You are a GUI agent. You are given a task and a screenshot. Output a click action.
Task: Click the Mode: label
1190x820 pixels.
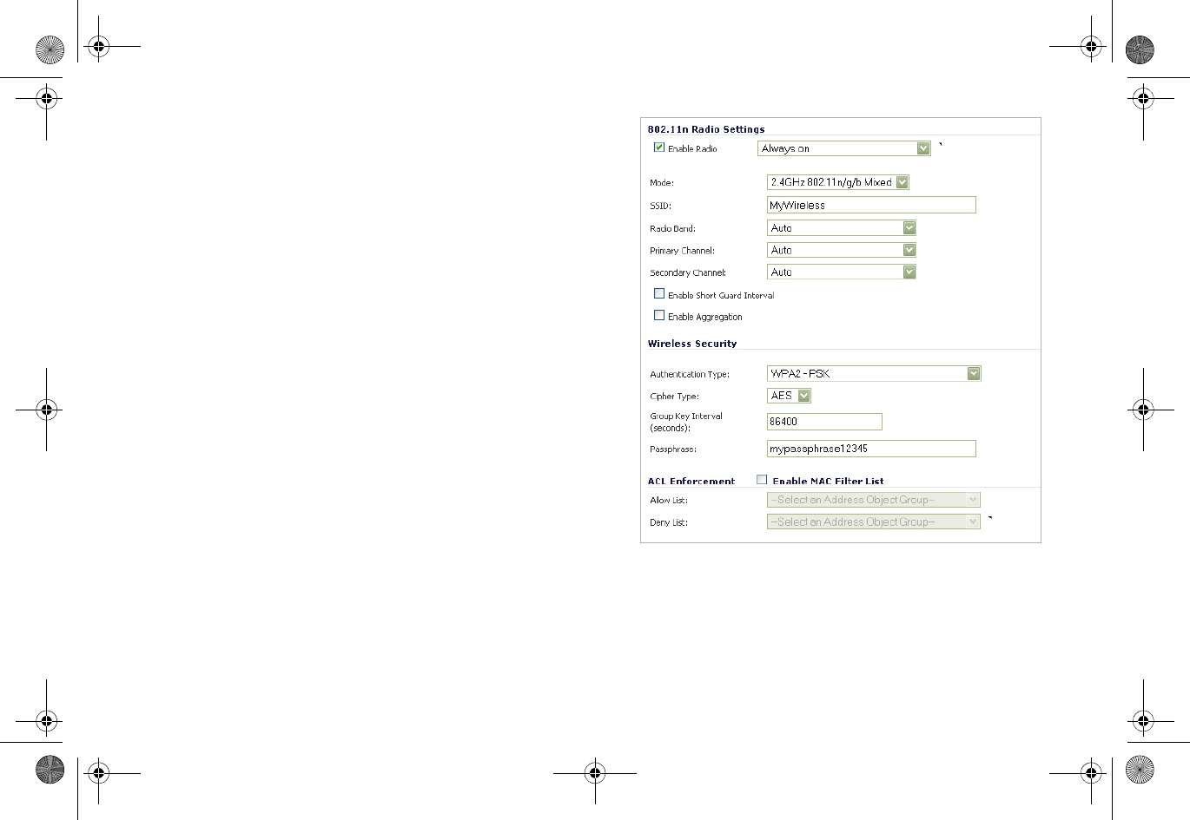[x=662, y=183]
